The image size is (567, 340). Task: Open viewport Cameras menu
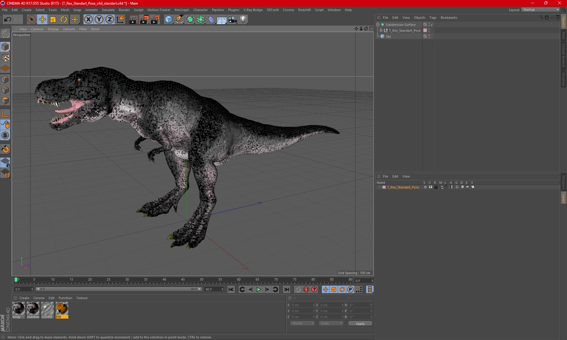click(x=37, y=29)
